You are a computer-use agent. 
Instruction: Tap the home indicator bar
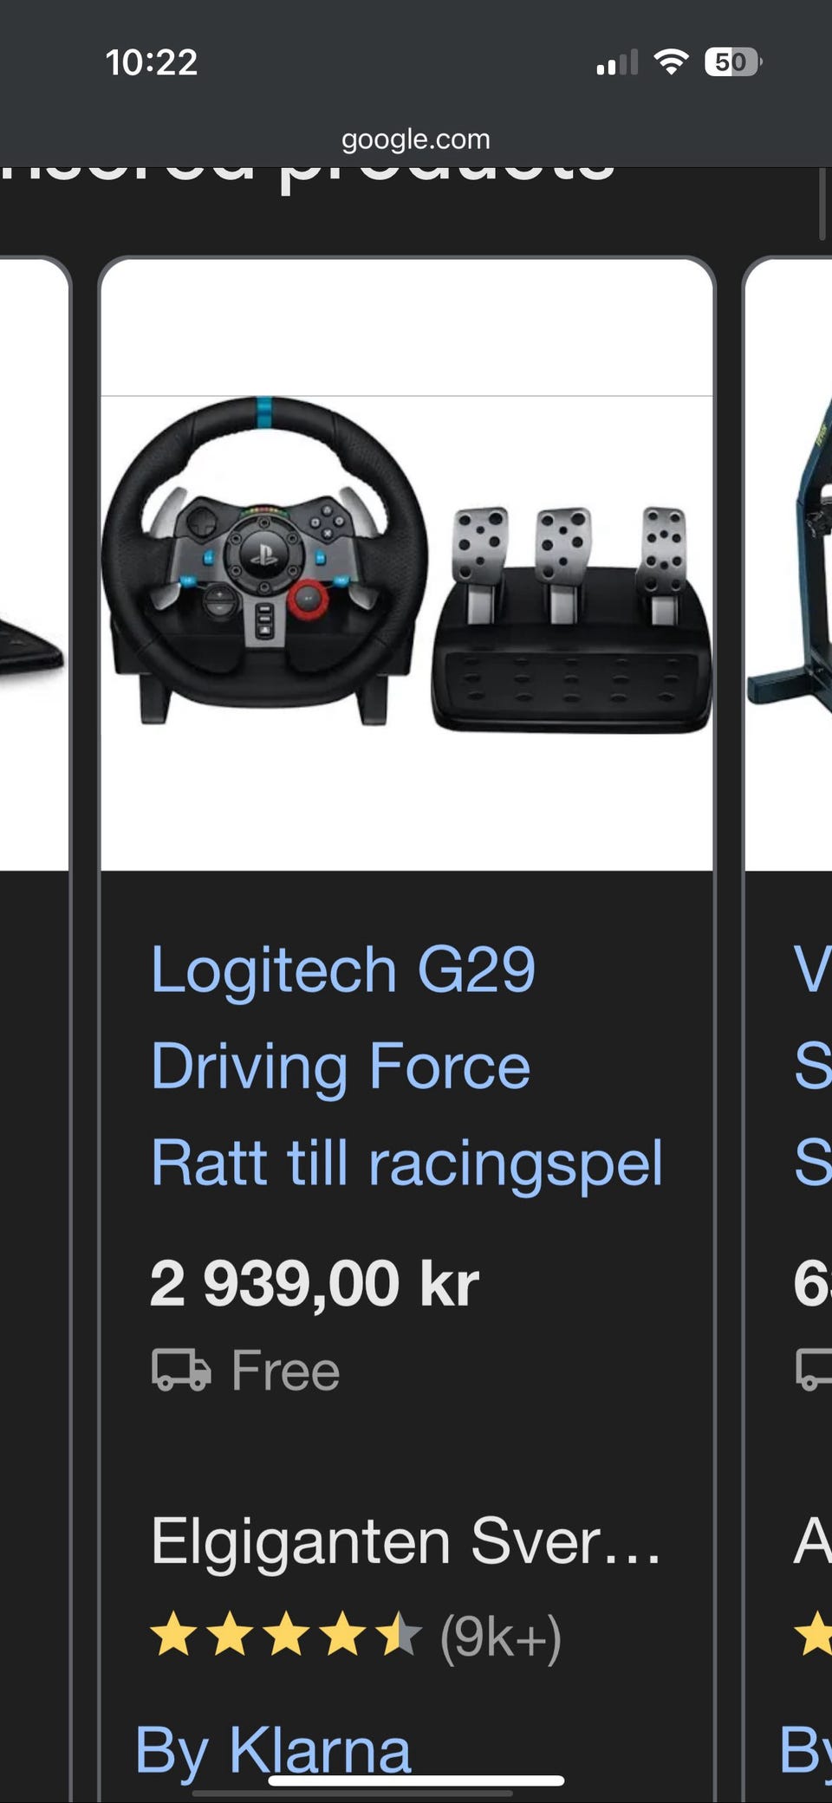point(416,1780)
